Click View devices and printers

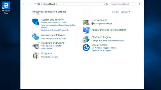coord(52,46)
